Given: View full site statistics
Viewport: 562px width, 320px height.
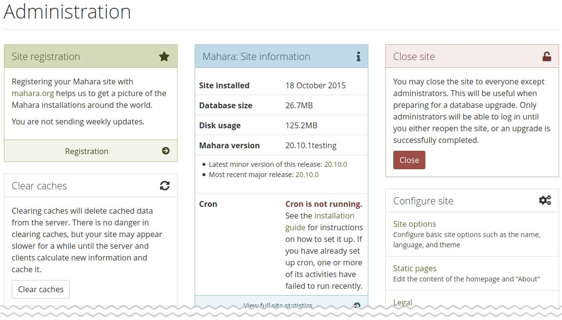Looking at the screenshot, I should point(278,306).
